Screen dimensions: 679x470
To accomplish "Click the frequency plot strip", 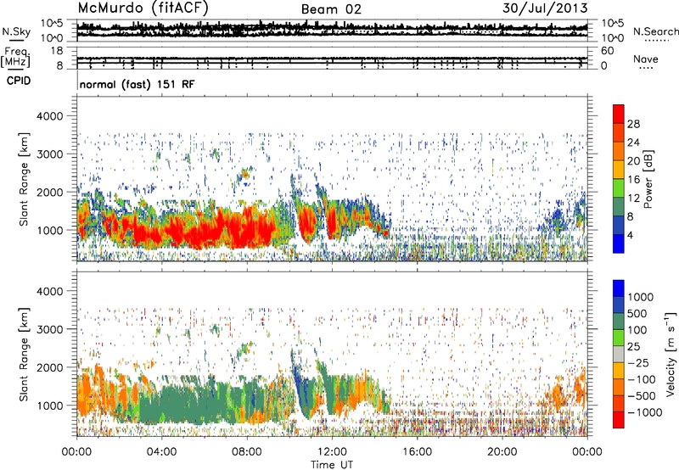I will pyautogui.click(x=332, y=58).
